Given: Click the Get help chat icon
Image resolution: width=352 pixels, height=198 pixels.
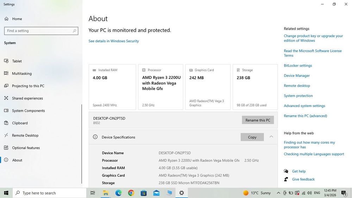Looking at the screenshot, I should pos(286,171).
